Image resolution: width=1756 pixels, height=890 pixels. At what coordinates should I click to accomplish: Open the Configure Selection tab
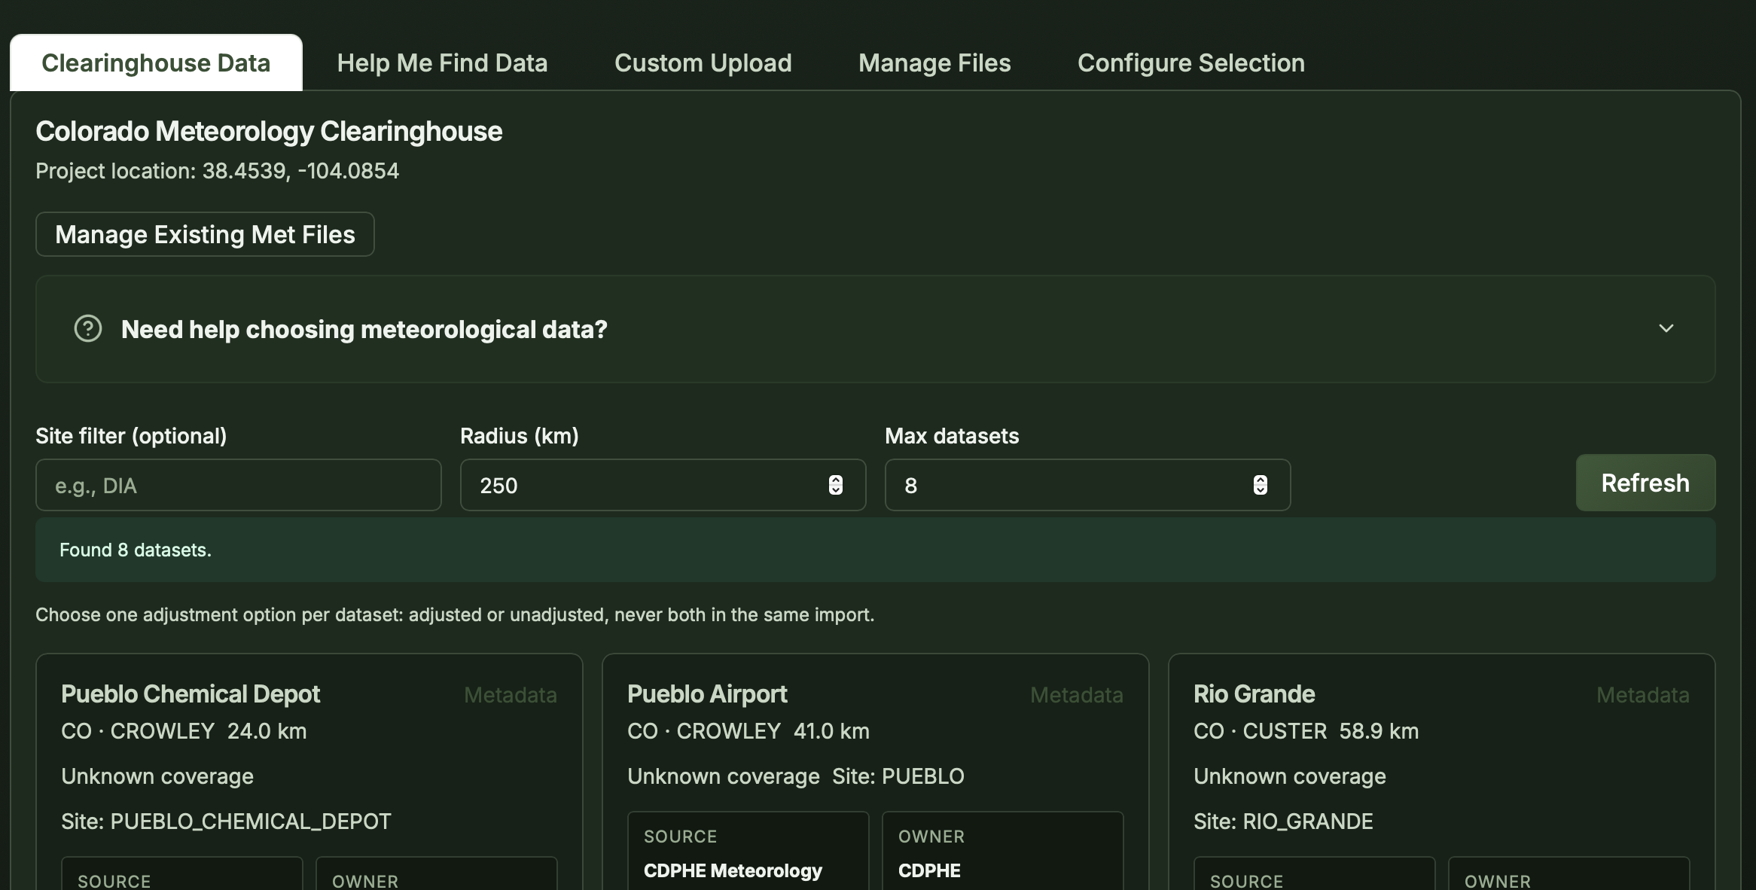[1190, 63]
